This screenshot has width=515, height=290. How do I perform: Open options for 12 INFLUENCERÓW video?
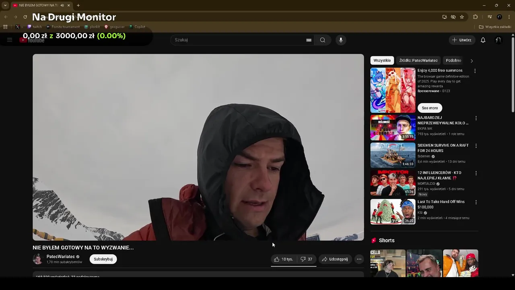[x=476, y=173]
